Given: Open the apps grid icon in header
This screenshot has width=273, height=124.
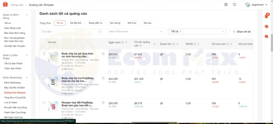Looking at the screenshot, I should pos(226,5).
